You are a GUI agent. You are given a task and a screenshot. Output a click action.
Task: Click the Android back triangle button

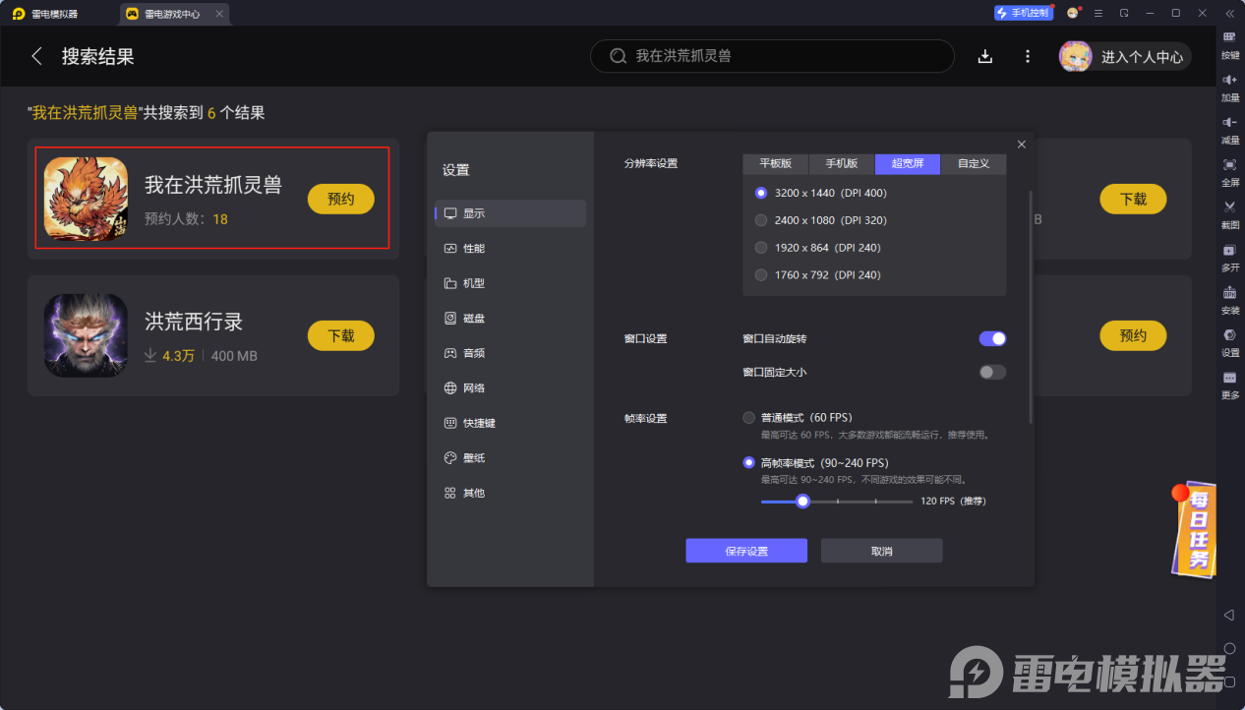coord(1229,615)
